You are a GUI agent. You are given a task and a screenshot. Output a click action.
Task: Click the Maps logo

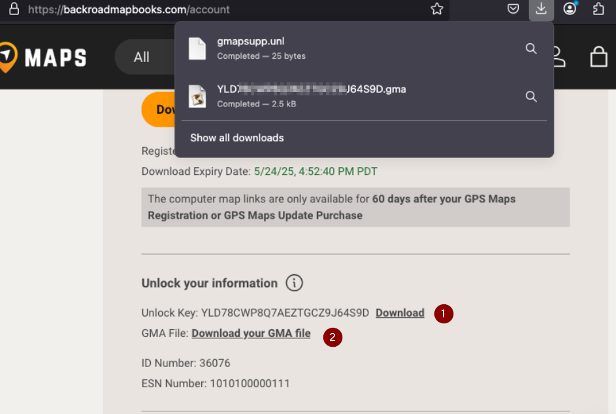pos(43,57)
